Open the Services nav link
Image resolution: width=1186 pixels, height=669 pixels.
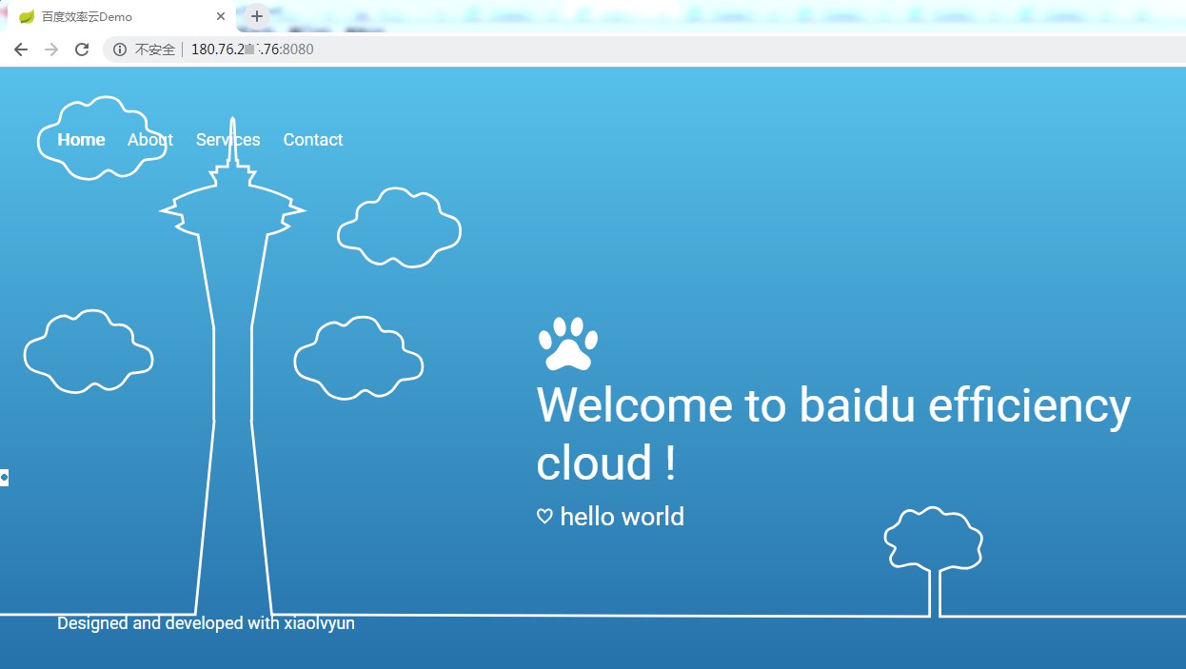(x=228, y=140)
